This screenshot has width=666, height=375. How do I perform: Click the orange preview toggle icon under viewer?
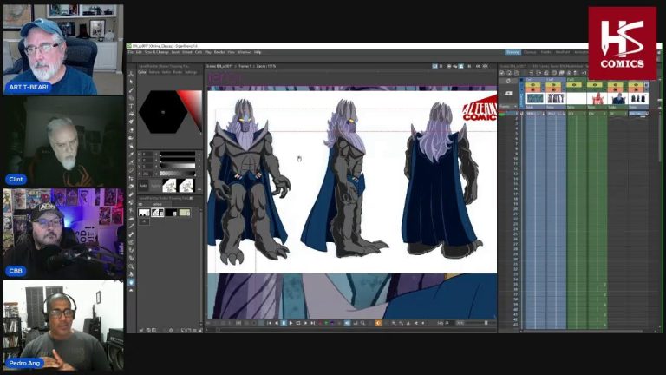tap(378, 323)
